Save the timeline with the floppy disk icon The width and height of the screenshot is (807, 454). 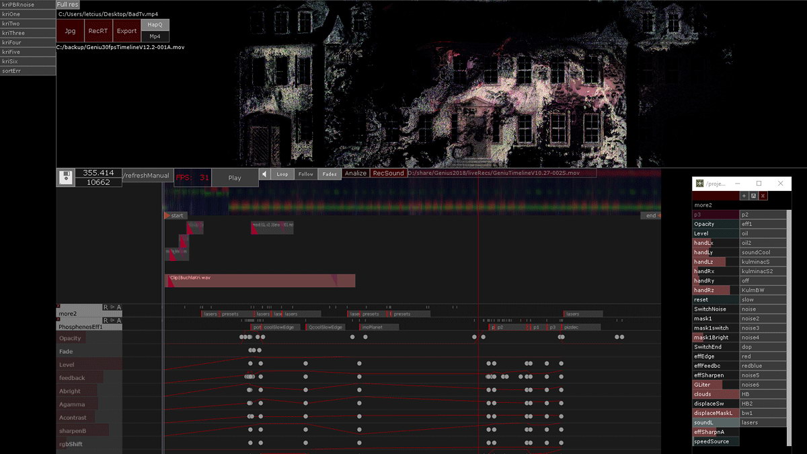pyautogui.click(x=65, y=178)
